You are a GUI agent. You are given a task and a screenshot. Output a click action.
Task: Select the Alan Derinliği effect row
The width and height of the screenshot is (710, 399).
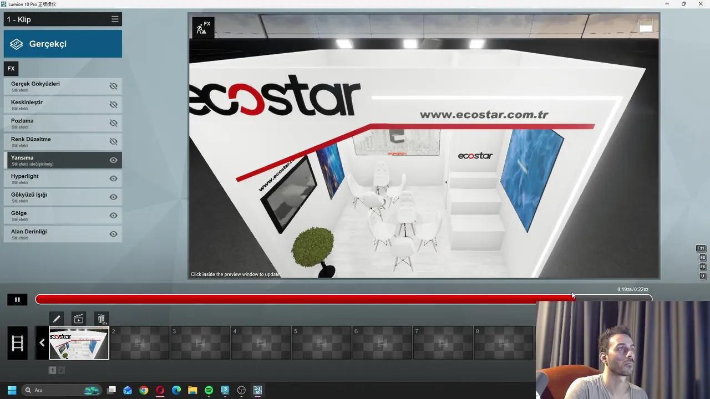[x=63, y=234]
